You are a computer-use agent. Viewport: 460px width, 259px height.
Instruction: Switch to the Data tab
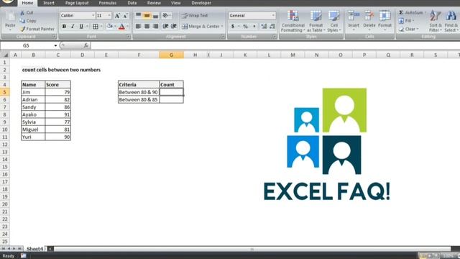pyautogui.click(x=132, y=3)
